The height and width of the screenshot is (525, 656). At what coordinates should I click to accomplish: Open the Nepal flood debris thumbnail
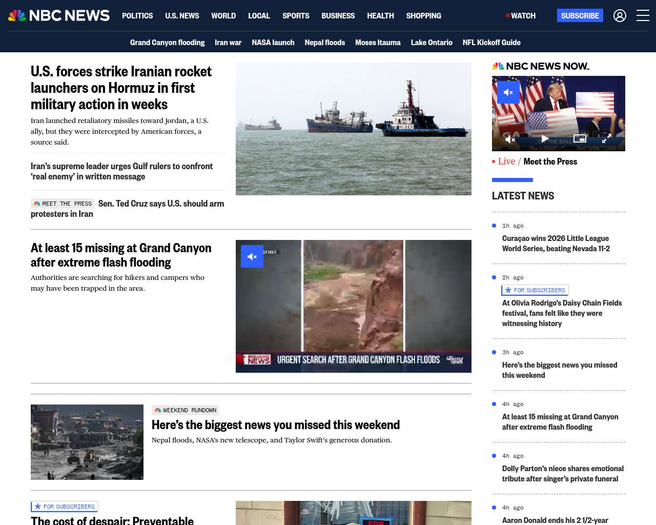(87, 442)
